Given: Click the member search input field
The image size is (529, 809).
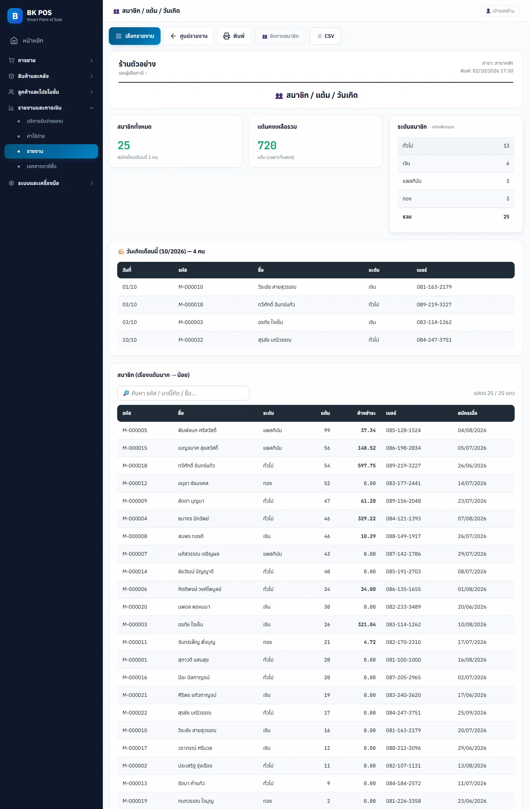Looking at the screenshot, I should [x=183, y=393].
